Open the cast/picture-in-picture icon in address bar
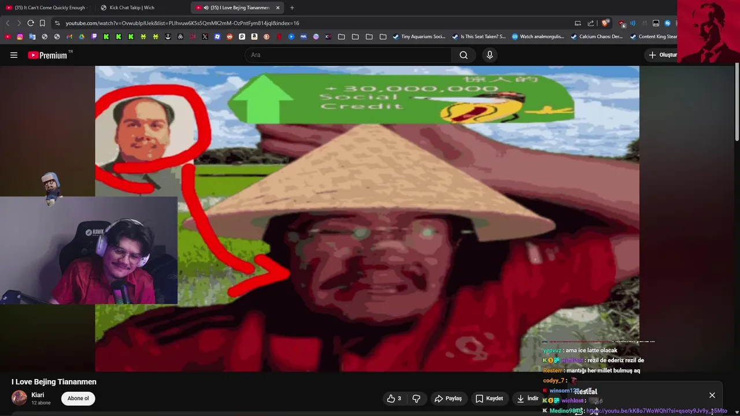The height and width of the screenshot is (416, 740). 578,23
